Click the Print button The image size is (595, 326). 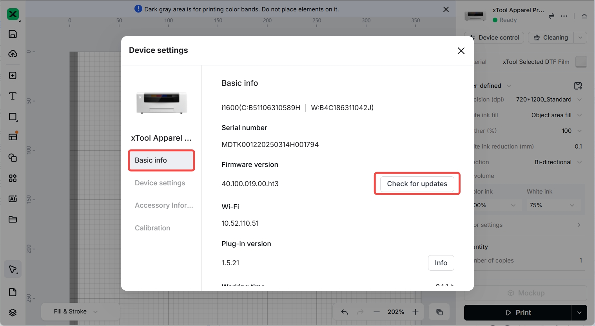pyautogui.click(x=518, y=313)
